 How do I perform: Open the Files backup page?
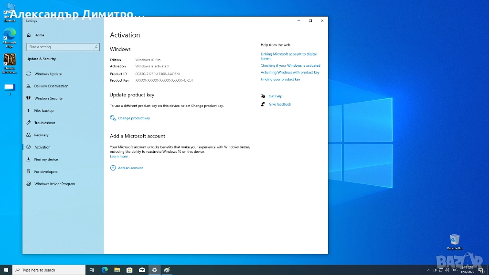(x=44, y=111)
